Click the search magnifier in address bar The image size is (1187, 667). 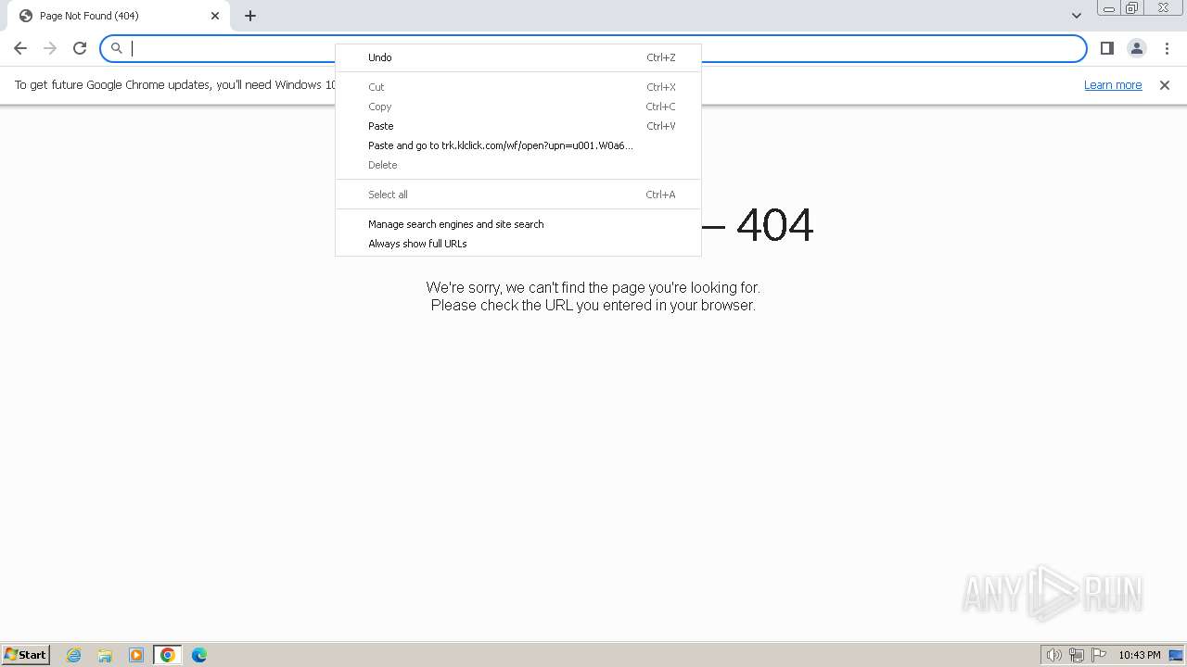117,48
